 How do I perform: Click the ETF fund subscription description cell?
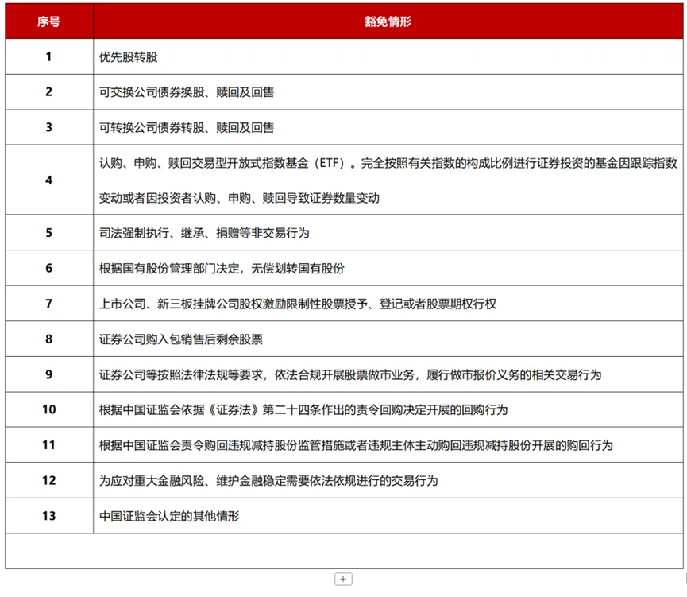pos(386,180)
